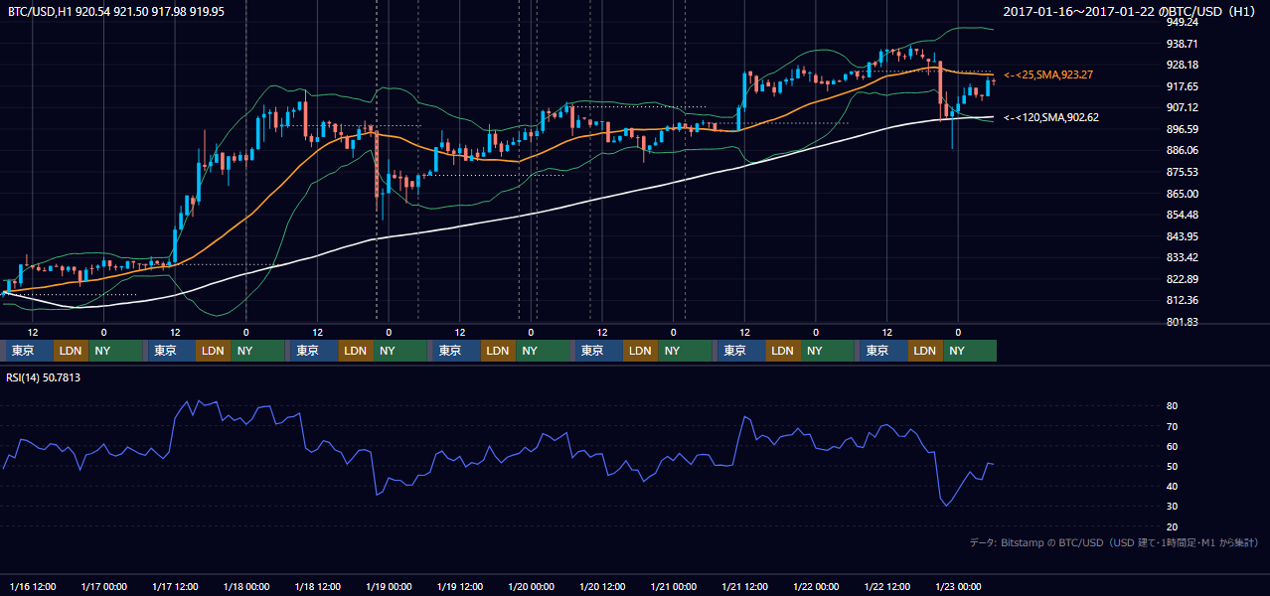This screenshot has height=596, width=1270.
Task: Click the 1/19 12:00 time axis label
Action: (x=460, y=586)
